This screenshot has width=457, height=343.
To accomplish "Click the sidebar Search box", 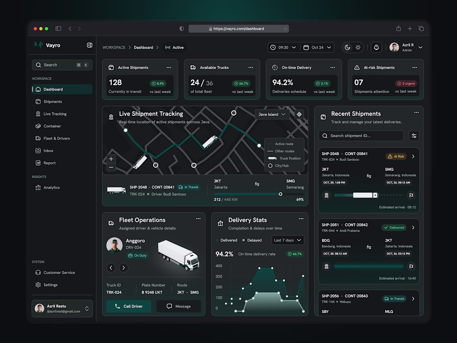I will tap(62, 65).
